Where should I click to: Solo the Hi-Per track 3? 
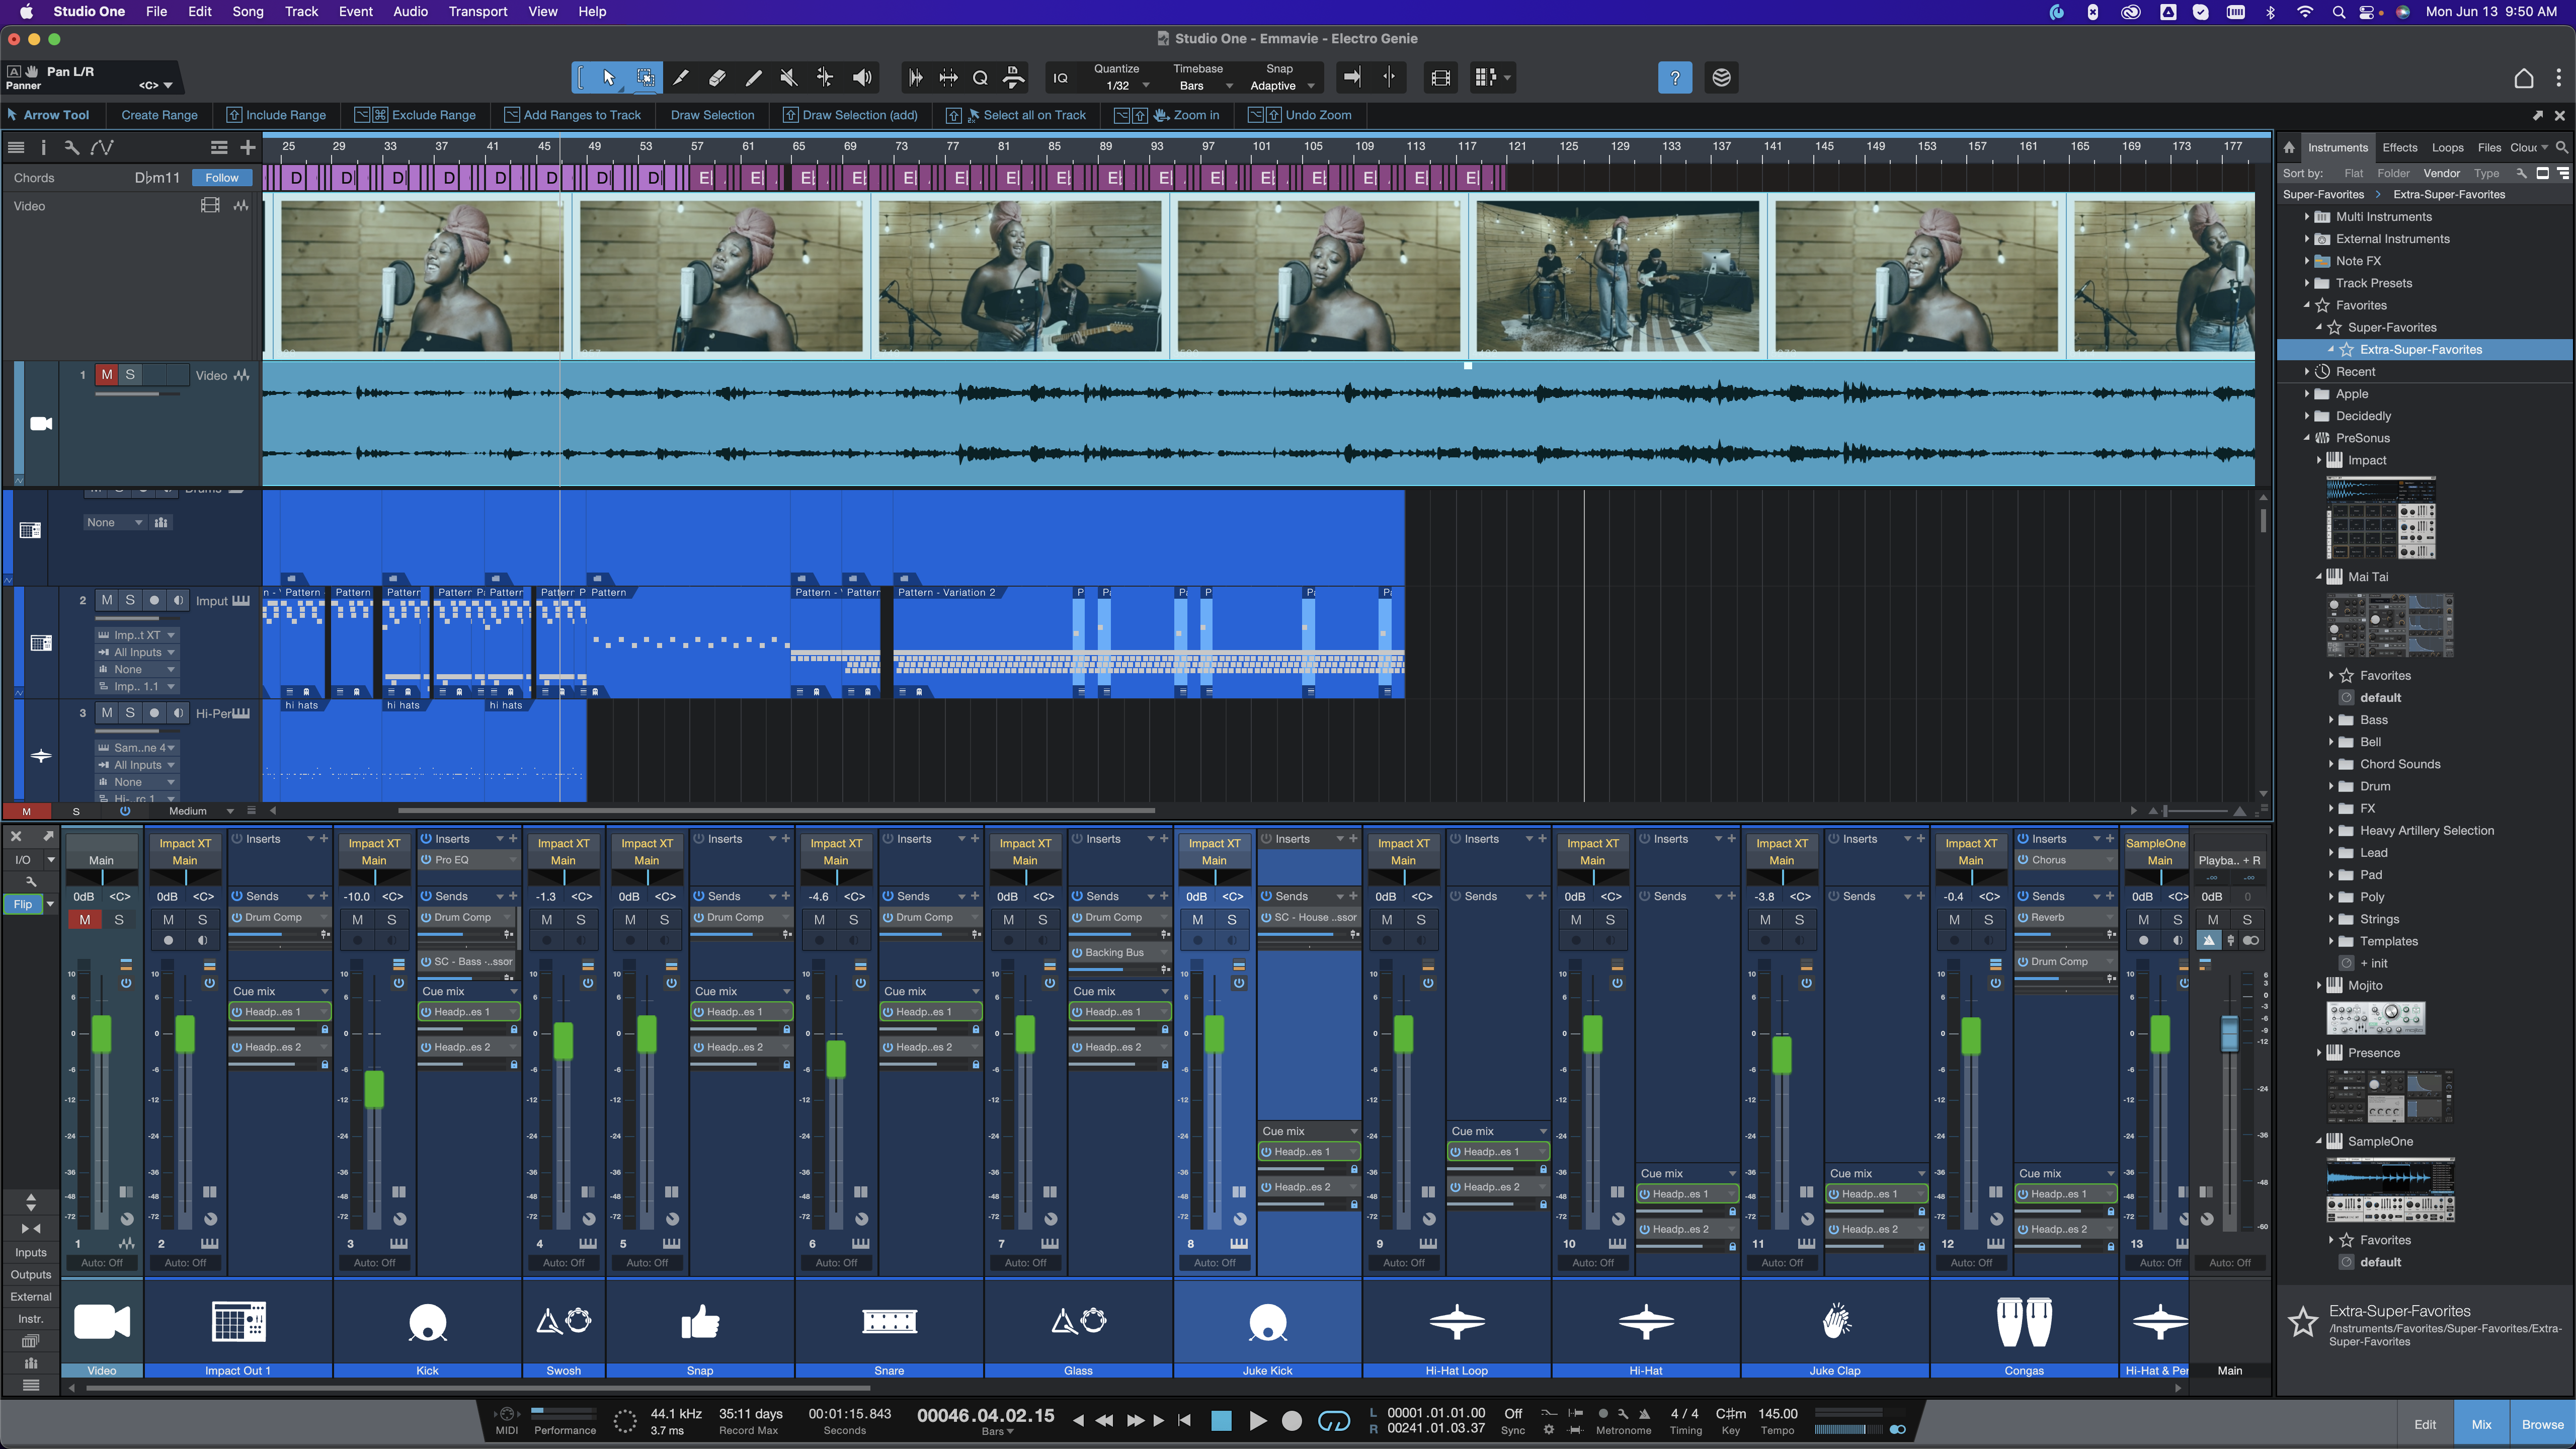click(x=130, y=713)
